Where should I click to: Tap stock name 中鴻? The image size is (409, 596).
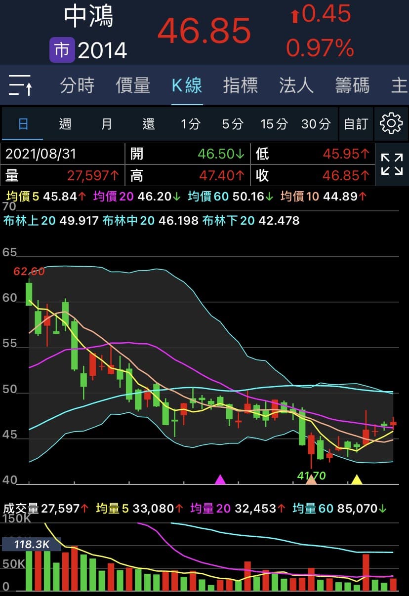89,17
